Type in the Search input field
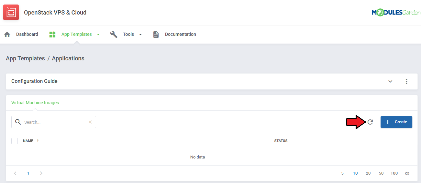The width and height of the screenshot is (421, 183). [55, 122]
